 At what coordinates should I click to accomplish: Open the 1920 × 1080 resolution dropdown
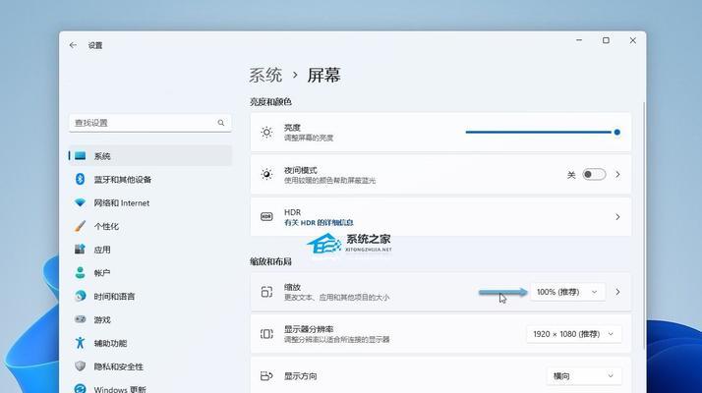pos(573,334)
